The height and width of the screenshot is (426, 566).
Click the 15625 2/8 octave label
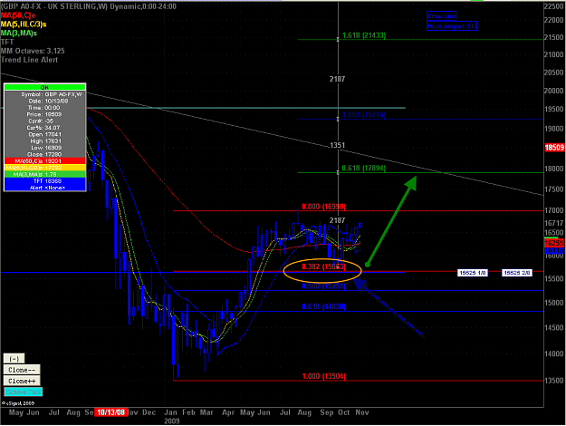click(x=516, y=273)
